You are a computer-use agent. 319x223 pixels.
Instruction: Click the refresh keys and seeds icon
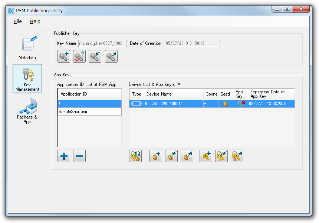pos(135,156)
